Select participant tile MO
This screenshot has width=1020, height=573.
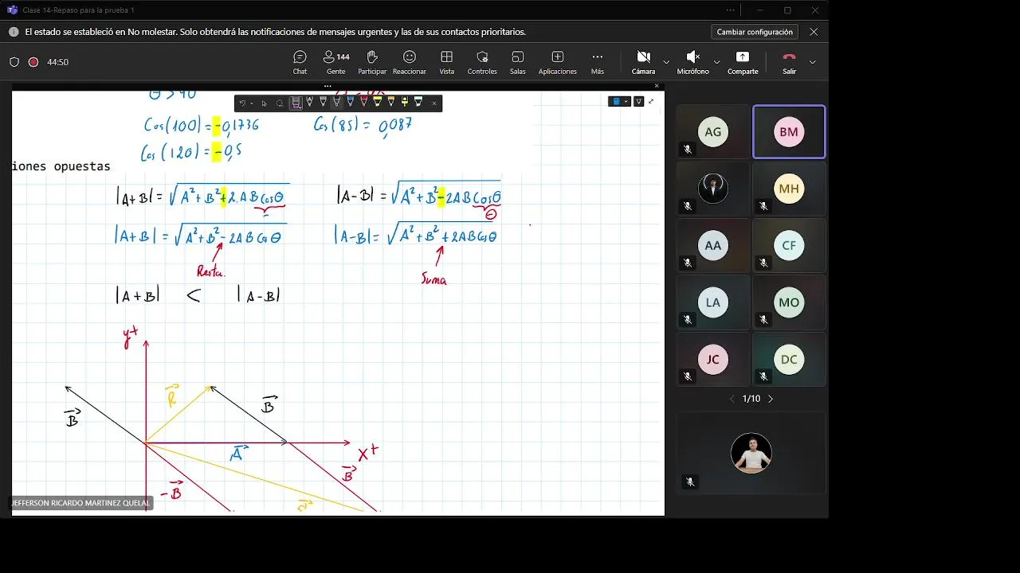point(789,302)
